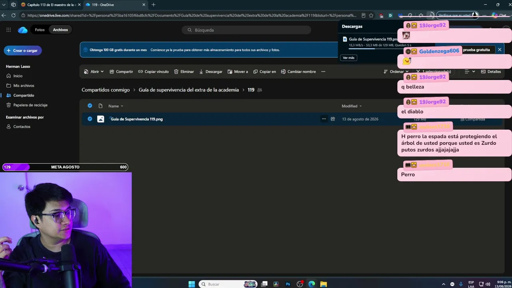Screen dimensions: 512x288
Task: Open downloaded file Guía de Supervivencia 119.png
Action: pos(373,39)
